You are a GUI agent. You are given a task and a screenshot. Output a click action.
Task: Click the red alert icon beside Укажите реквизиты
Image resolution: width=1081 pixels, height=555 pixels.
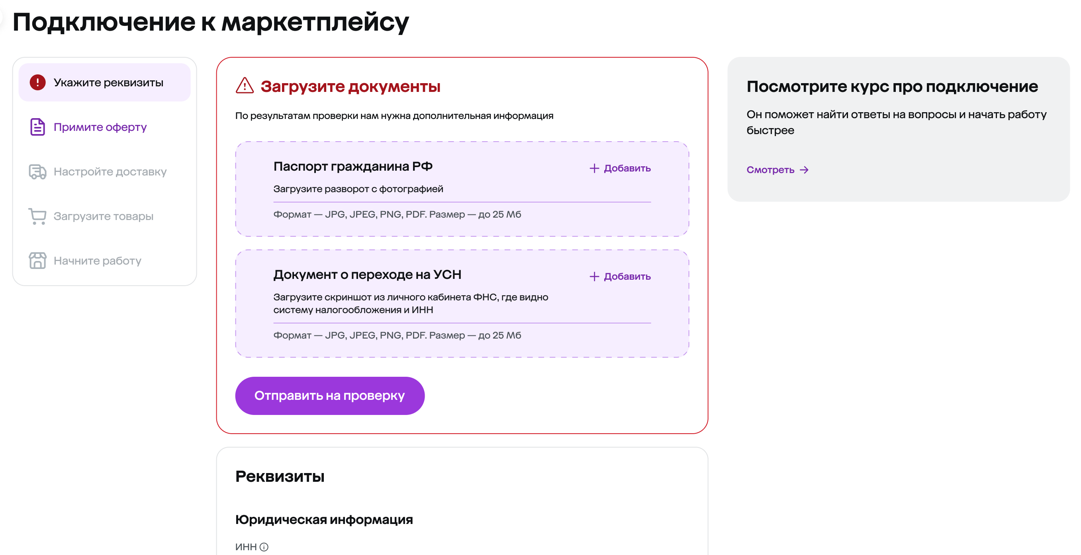pyautogui.click(x=37, y=82)
